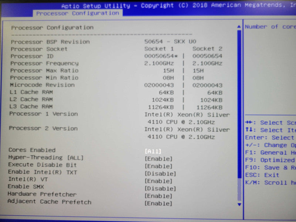Click the +/-: Change hint
The height and width of the screenshot is (222, 296).
[270, 145]
